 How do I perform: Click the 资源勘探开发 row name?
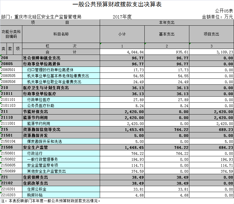click(x=61, y=135)
